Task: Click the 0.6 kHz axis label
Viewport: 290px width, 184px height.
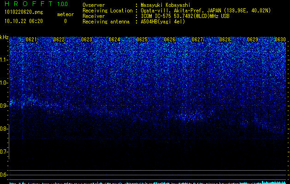Action: (4, 175)
